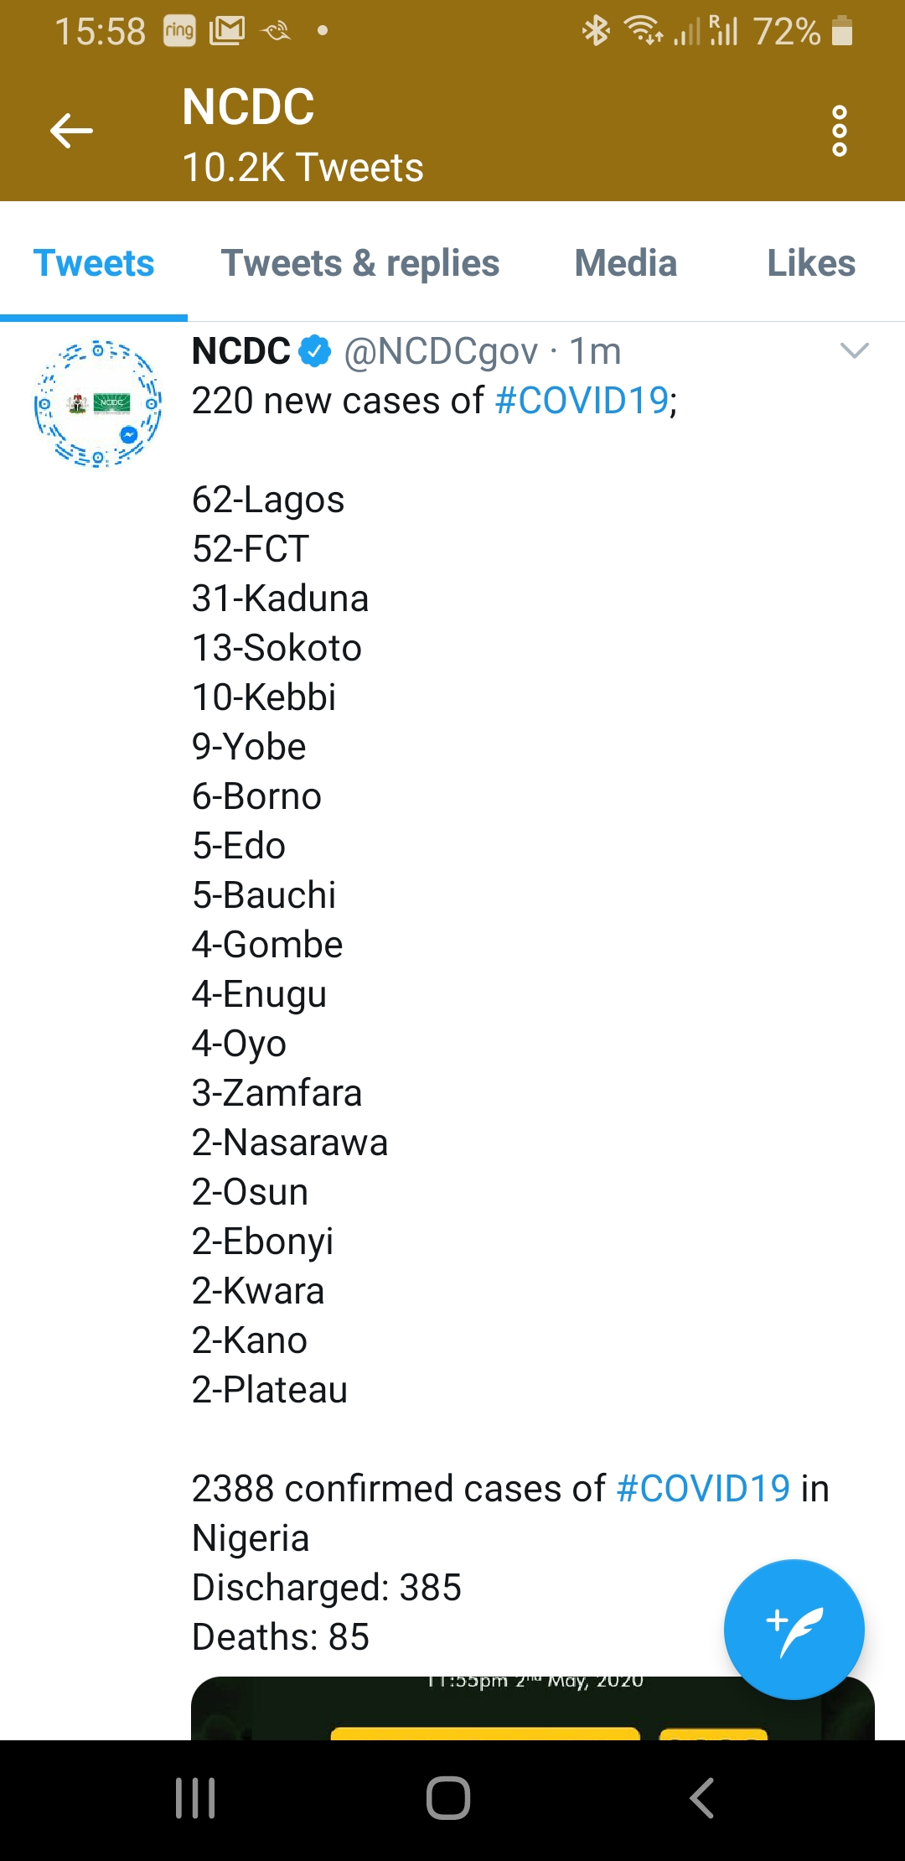Screen dimensions: 905x1861
Task: Open the Likes tab
Action: pyautogui.click(x=811, y=263)
